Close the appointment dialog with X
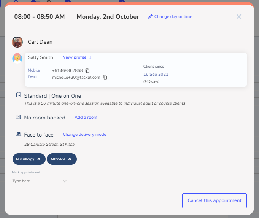Screen dimensions: 259x218 click(x=239, y=16)
